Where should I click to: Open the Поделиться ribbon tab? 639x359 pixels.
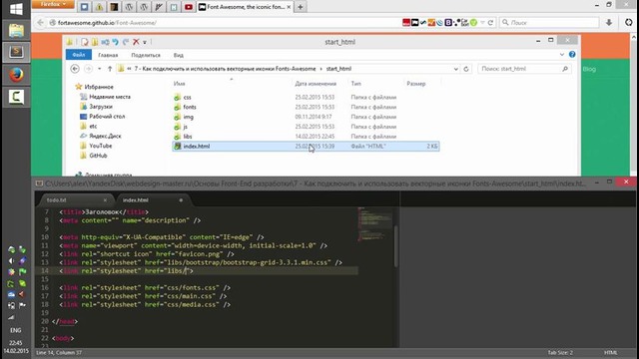146,55
